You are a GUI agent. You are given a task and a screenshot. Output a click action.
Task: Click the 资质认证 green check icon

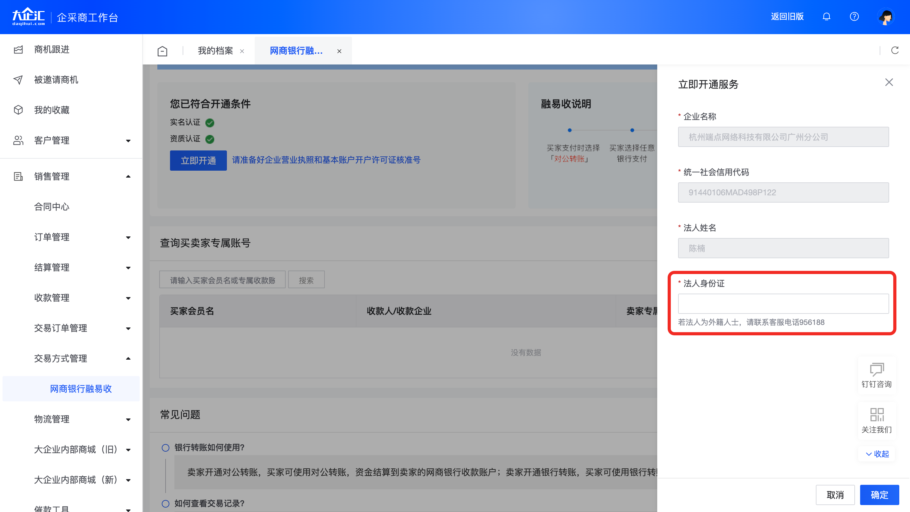click(x=210, y=139)
